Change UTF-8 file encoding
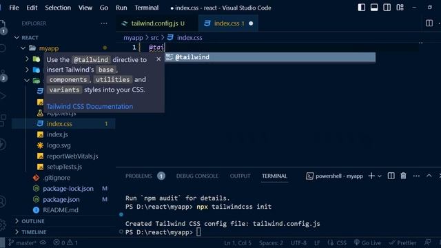 [x=298, y=243]
